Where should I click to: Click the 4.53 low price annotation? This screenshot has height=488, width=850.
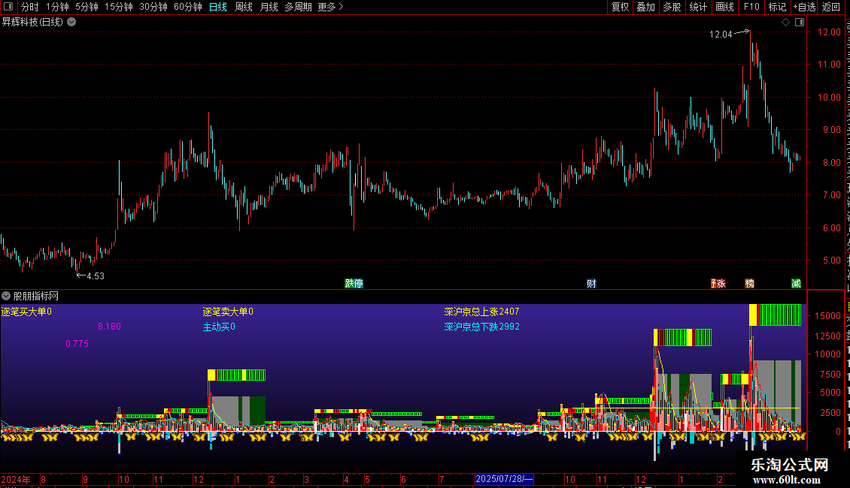point(96,276)
